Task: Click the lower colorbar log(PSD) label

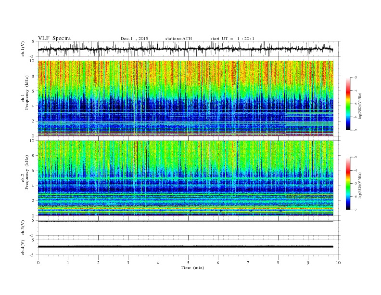Action: tap(361, 186)
